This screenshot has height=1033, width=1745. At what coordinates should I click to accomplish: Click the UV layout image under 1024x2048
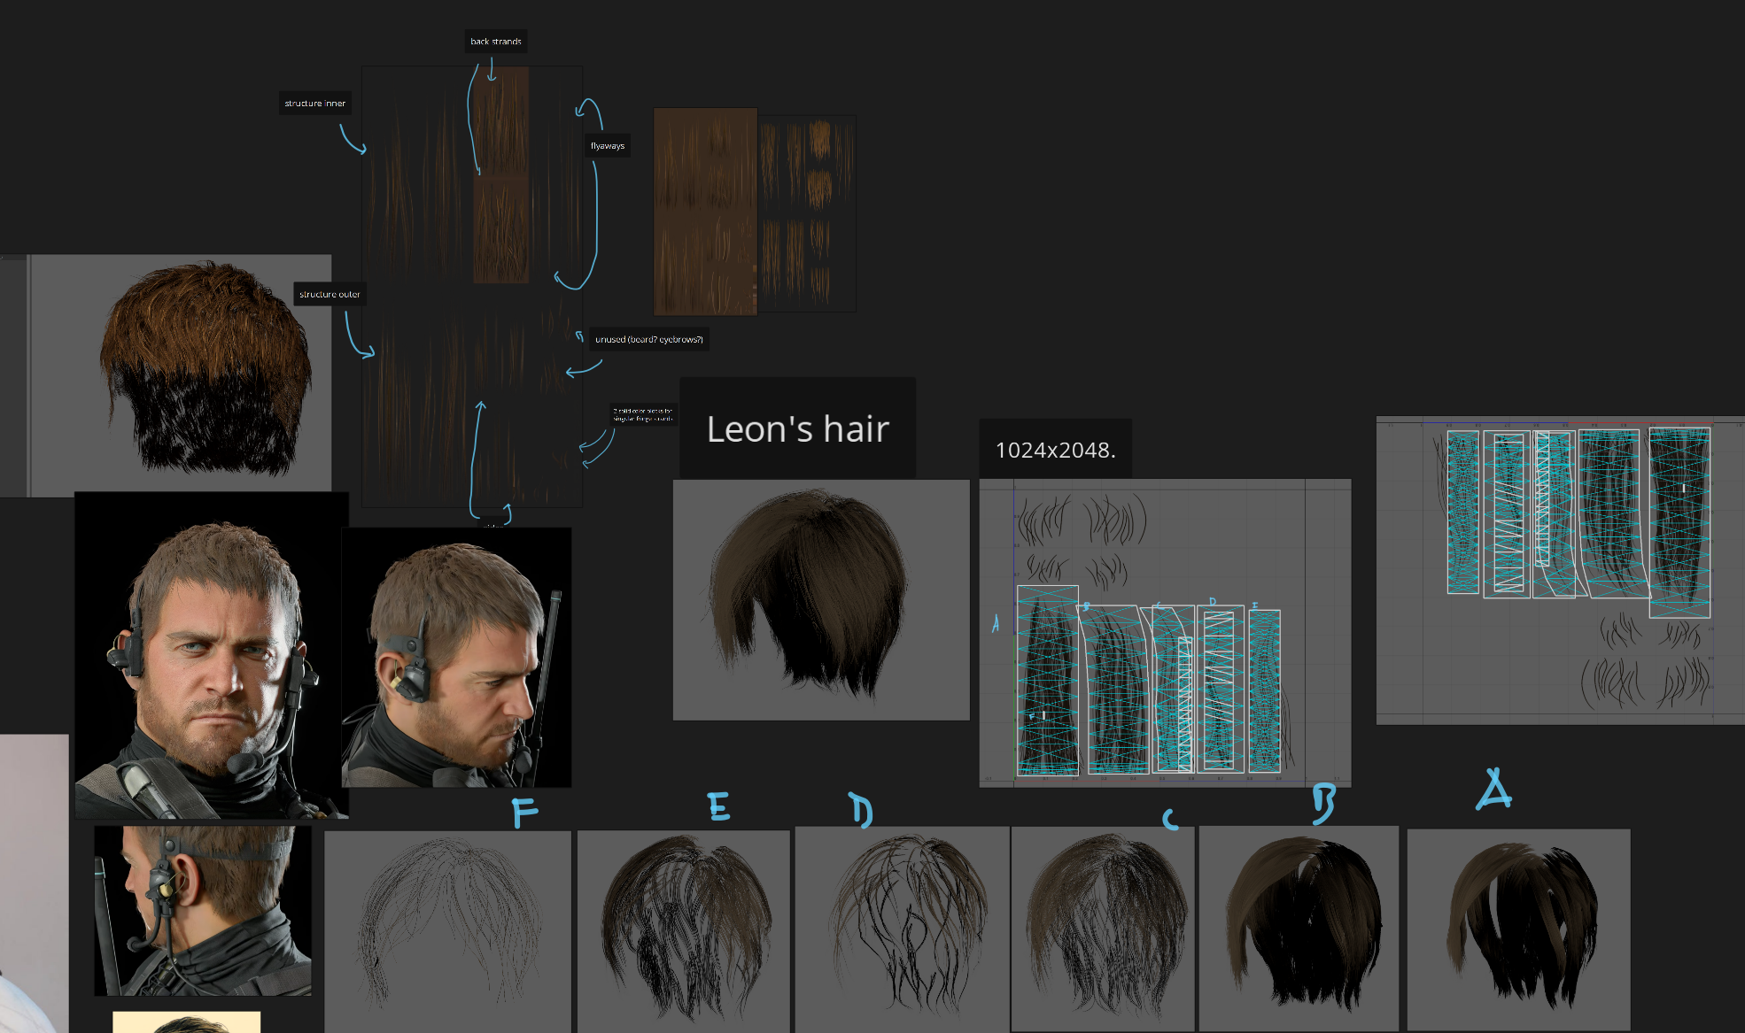(1165, 633)
